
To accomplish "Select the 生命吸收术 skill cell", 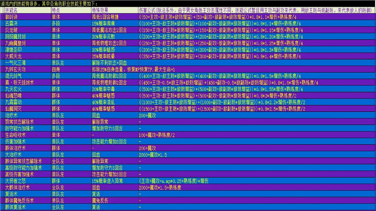I will [x=15, y=135].
